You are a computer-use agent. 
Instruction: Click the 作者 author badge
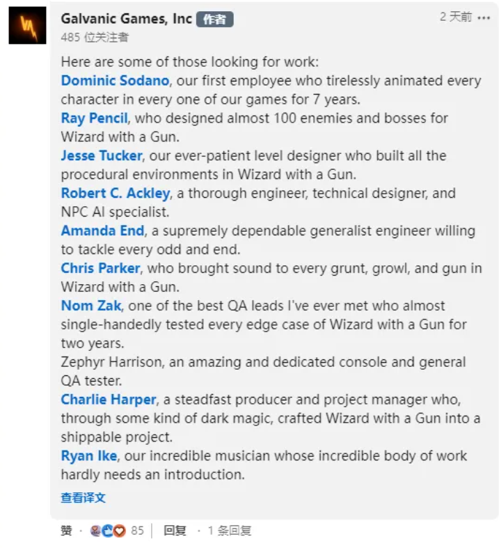(x=215, y=19)
